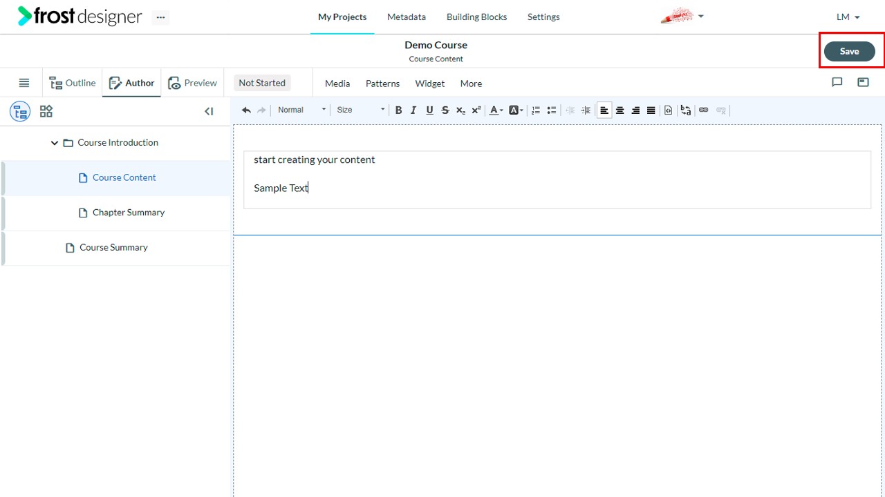Click the code snippet icon
885x497 pixels.
tap(668, 110)
